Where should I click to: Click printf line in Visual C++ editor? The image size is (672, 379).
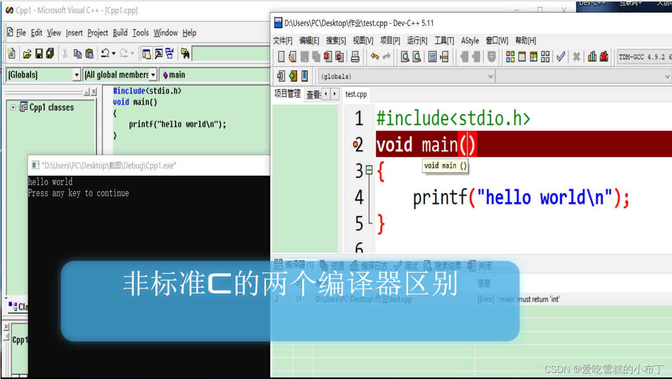178,124
